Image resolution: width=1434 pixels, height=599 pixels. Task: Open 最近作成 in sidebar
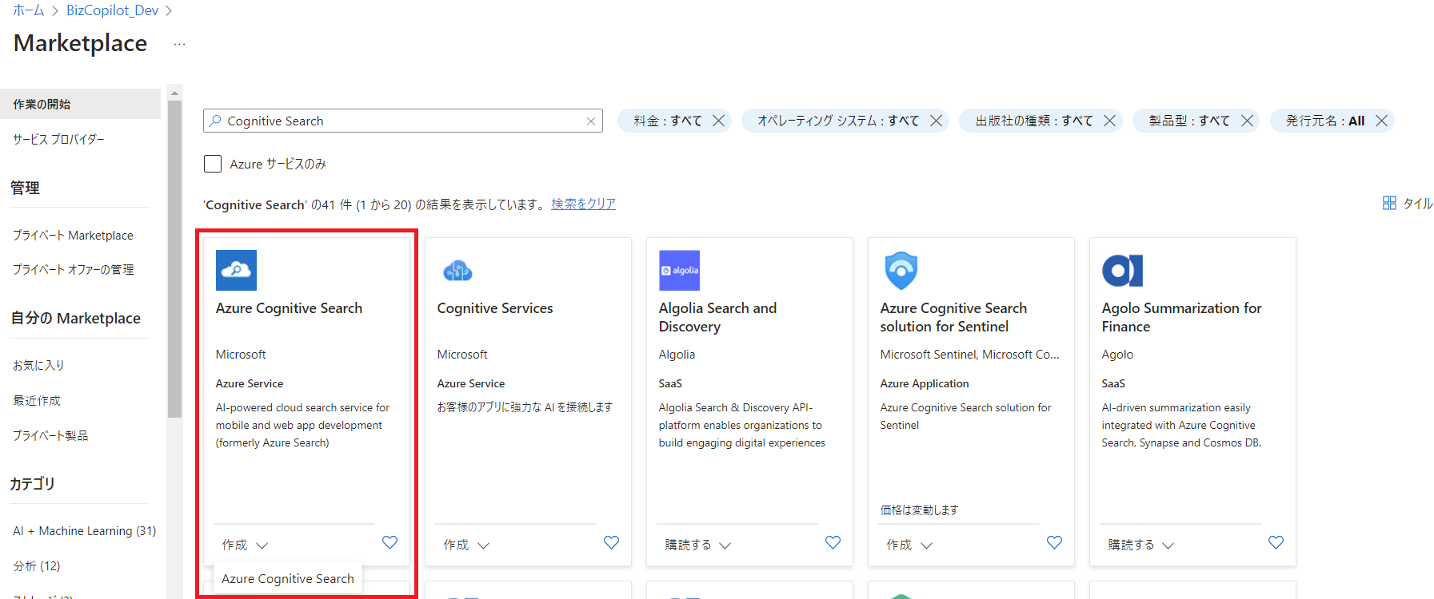pos(37,400)
